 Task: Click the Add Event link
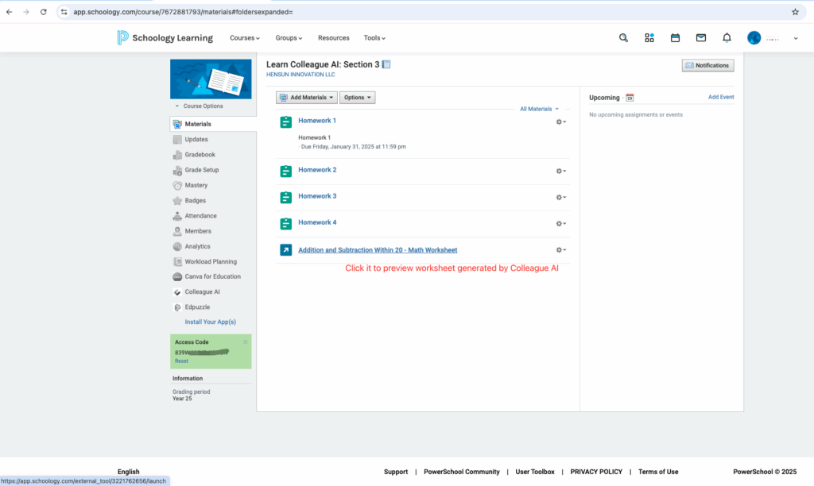pos(721,97)
